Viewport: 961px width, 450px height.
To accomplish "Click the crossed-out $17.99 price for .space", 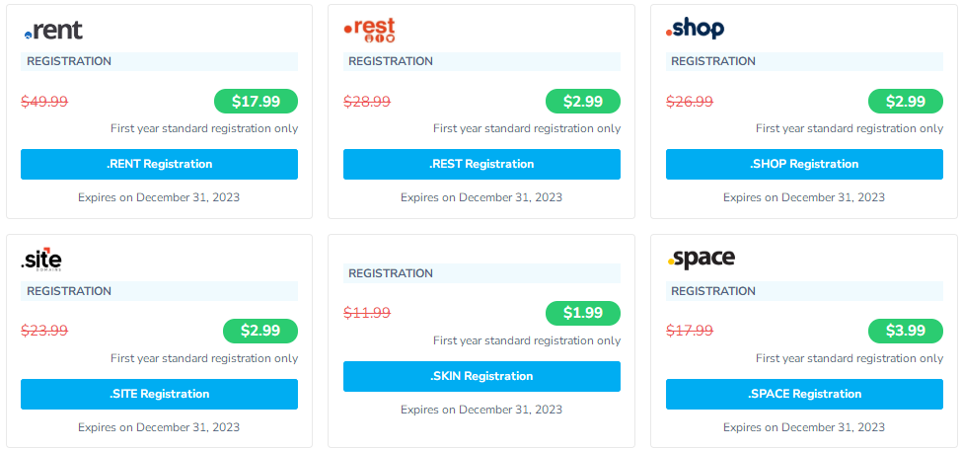I will (x=690, y=331).
